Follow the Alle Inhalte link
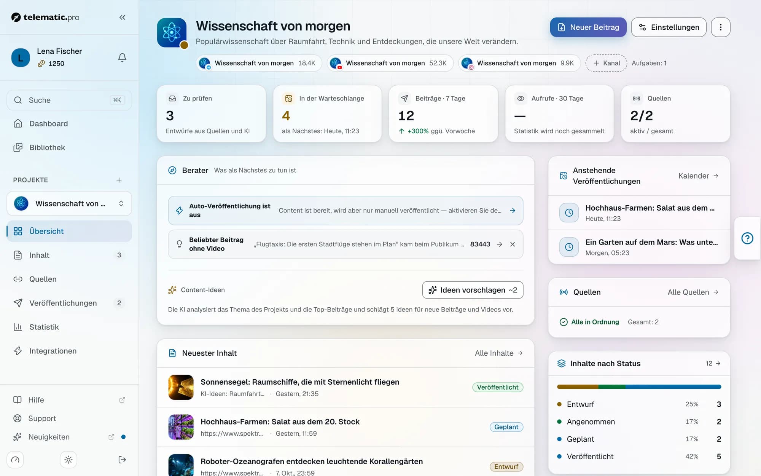 tap(499, 353)
